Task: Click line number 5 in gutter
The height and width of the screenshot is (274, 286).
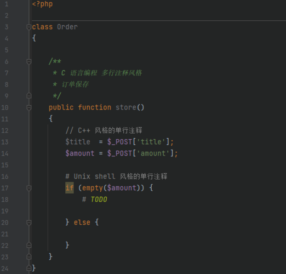Action: pos(7,50)
